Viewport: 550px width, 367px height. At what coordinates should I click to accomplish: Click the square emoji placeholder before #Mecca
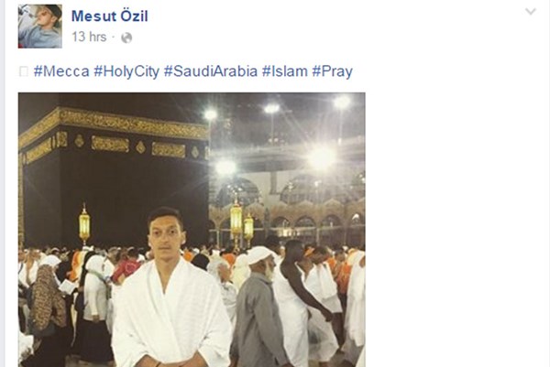tap(24, 71)
